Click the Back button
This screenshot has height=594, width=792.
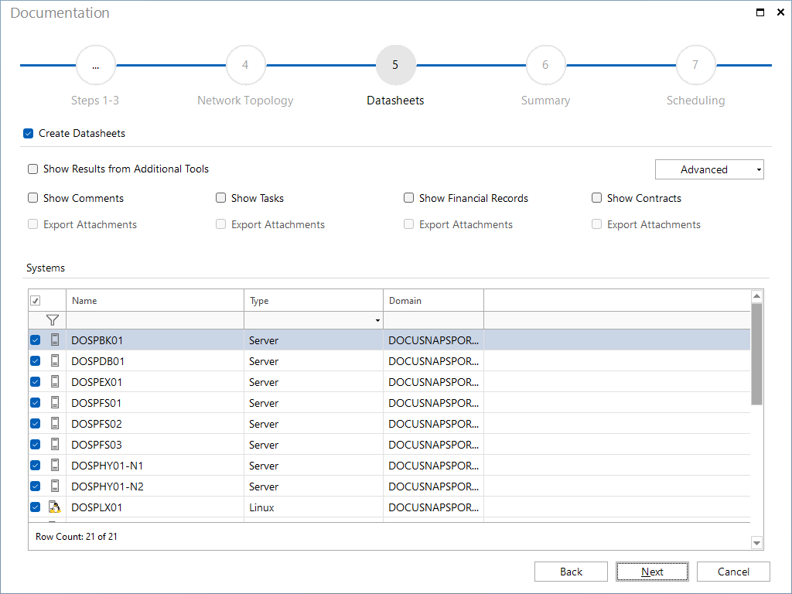coord(571,572)
